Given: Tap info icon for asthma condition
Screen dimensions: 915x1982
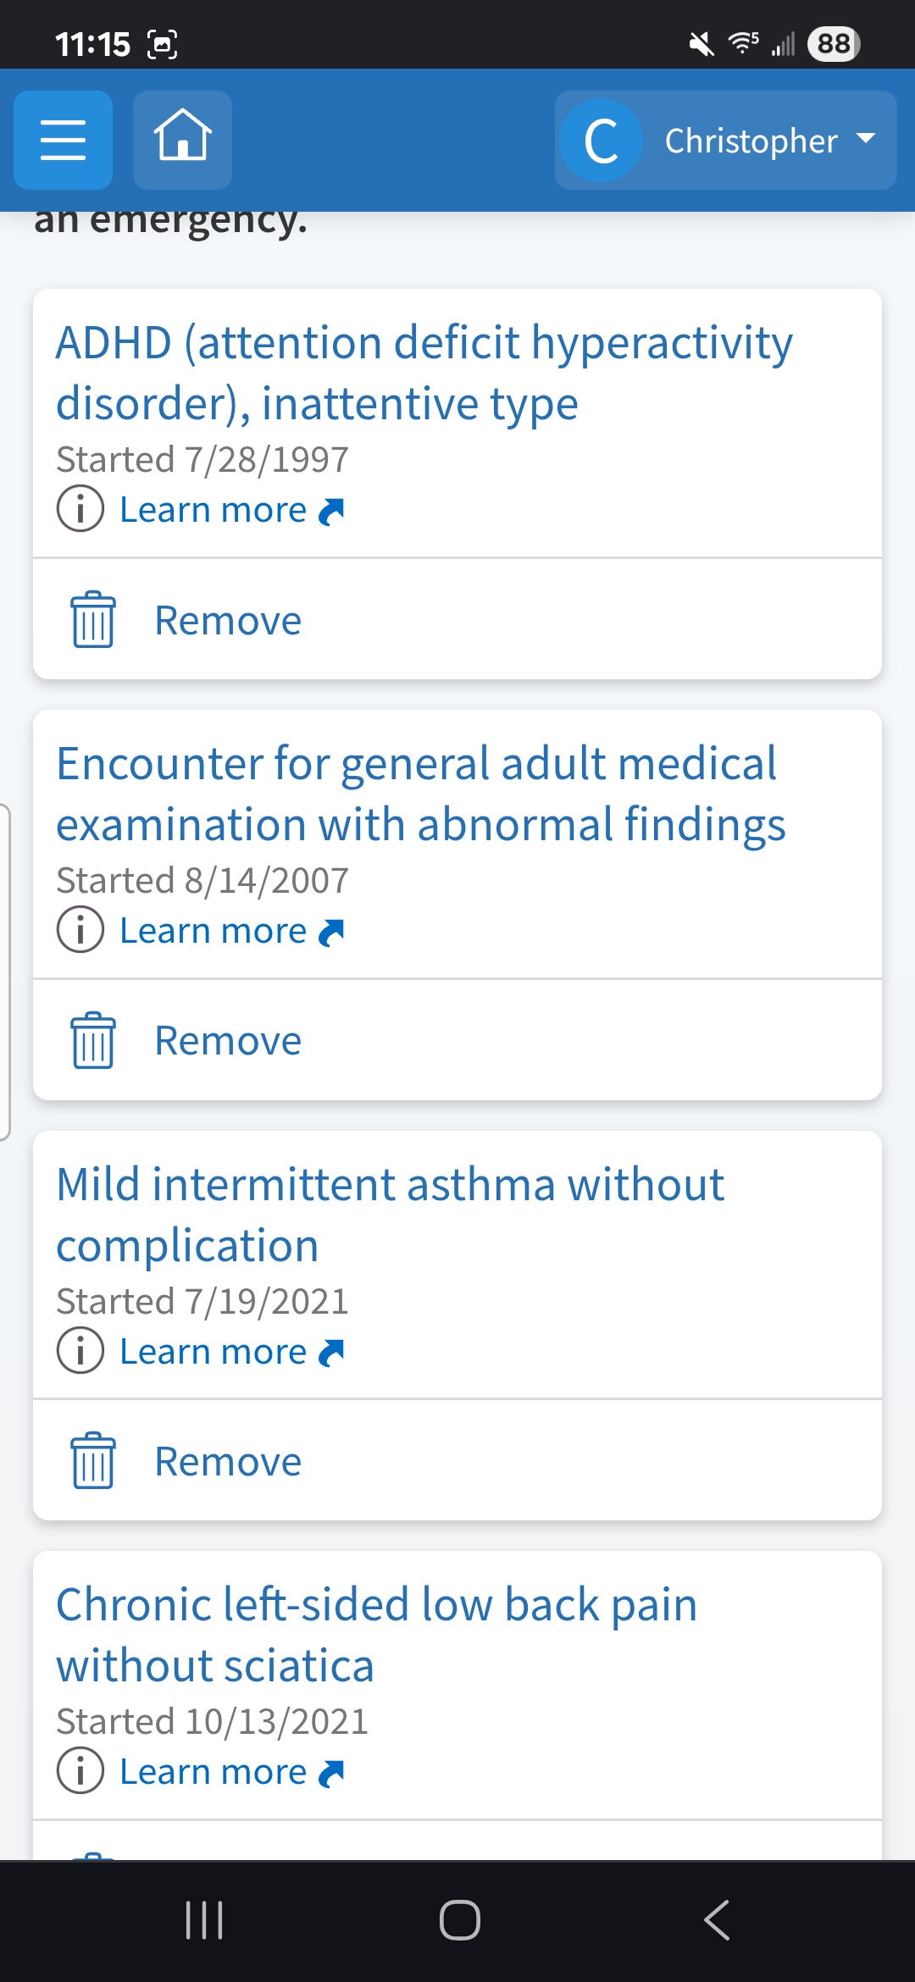Looking at the screenshot, I should (80, 1350).
